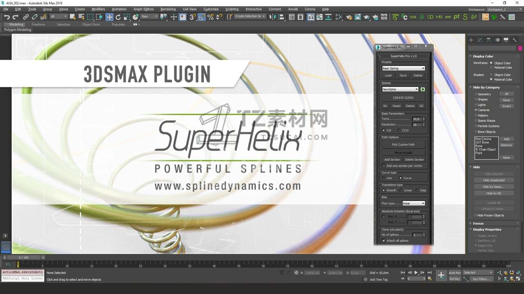Click the orange FP toolbar icon
Screen dimensions: 524x294
coord(486,17)
